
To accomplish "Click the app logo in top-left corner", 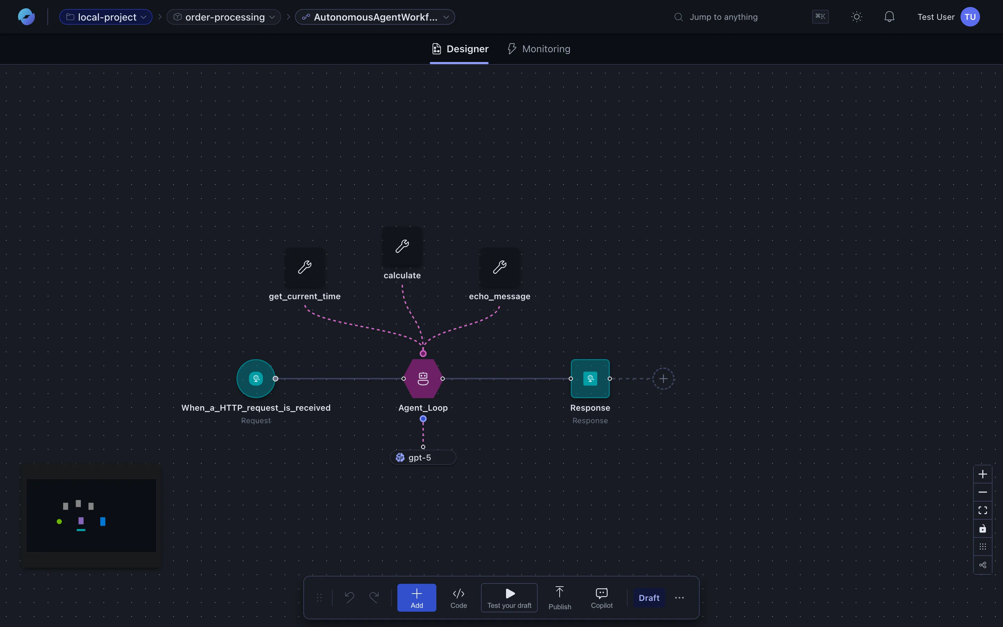I will tap(26, 17).
